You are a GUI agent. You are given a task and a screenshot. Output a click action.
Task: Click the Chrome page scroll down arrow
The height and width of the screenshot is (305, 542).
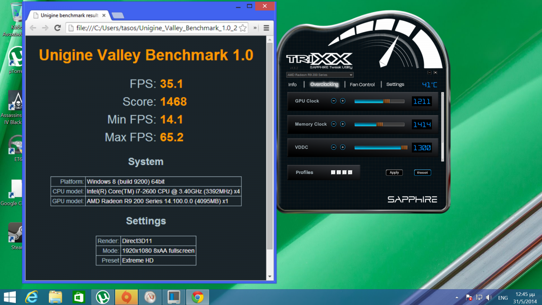270,277
